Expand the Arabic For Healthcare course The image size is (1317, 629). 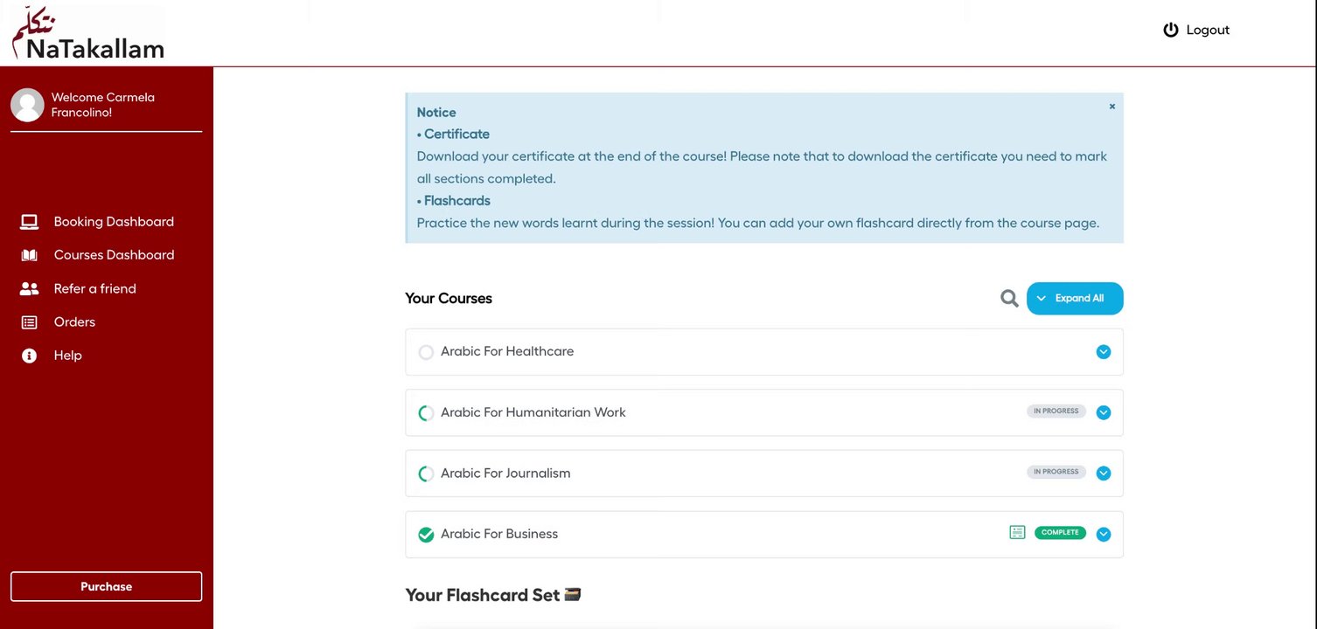[x=1104, y=352]
